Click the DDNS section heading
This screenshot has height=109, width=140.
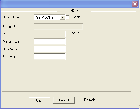(x=74, y=11)
